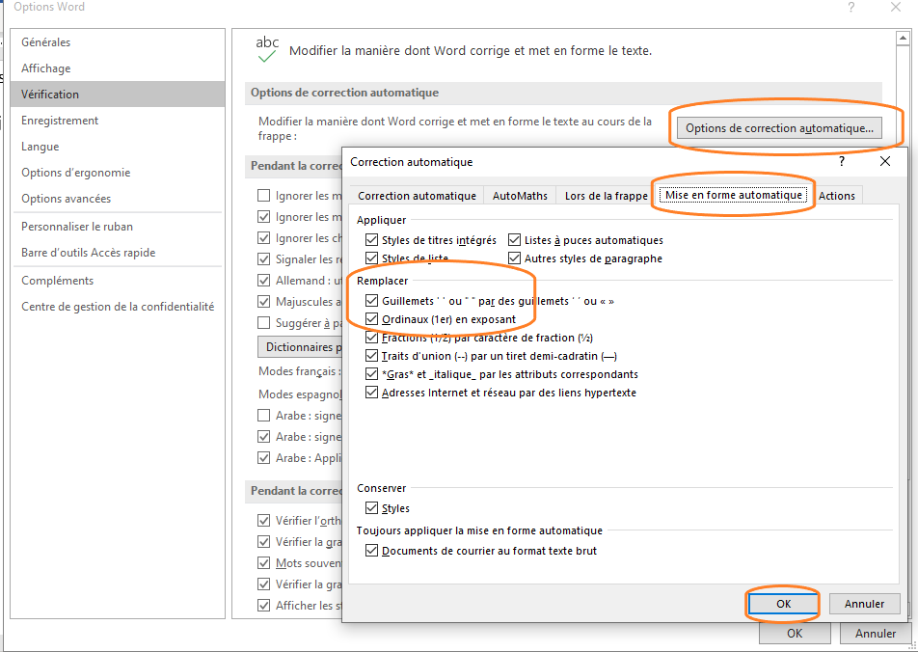
Task: Toggle Traits d'union par tiret demi-cadratin checkbox
Action: (371, 356)
